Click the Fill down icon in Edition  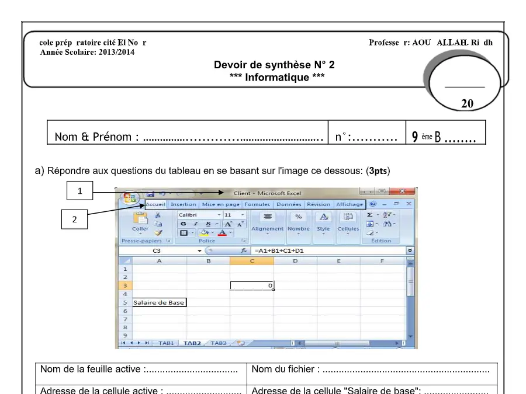370,224
